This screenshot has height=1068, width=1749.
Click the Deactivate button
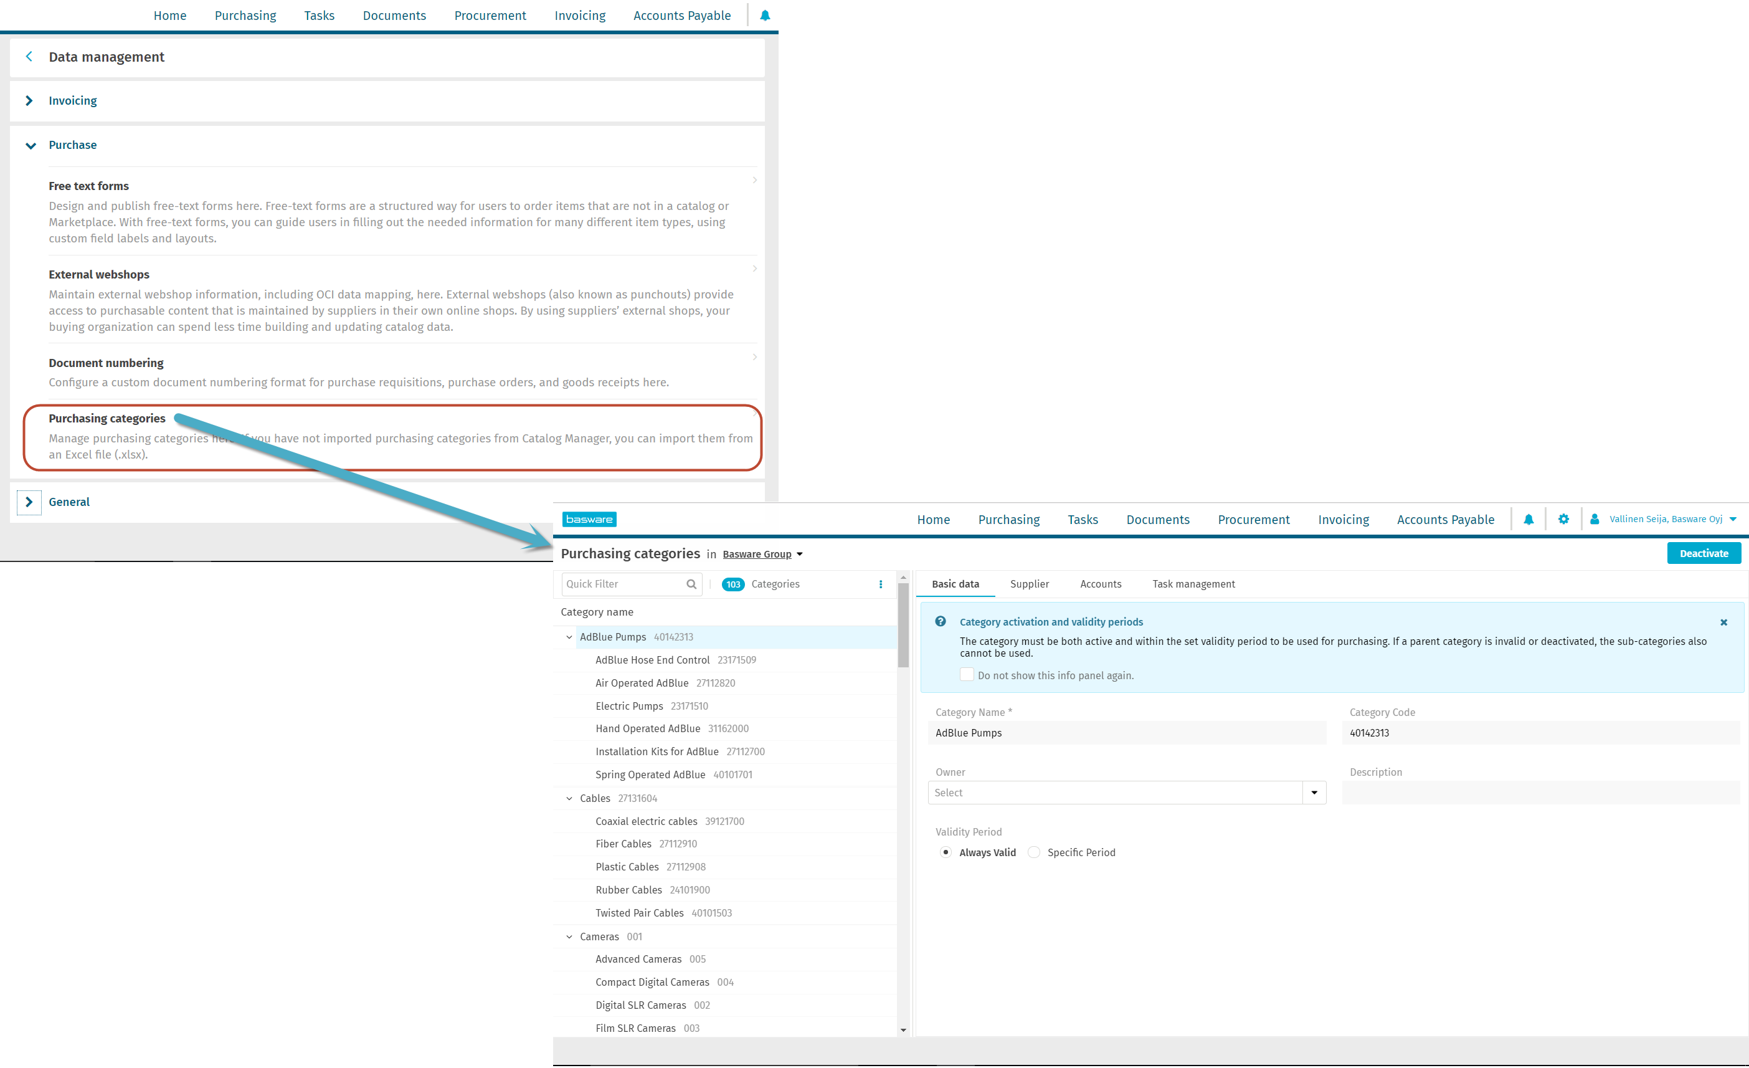point(1704,553)
